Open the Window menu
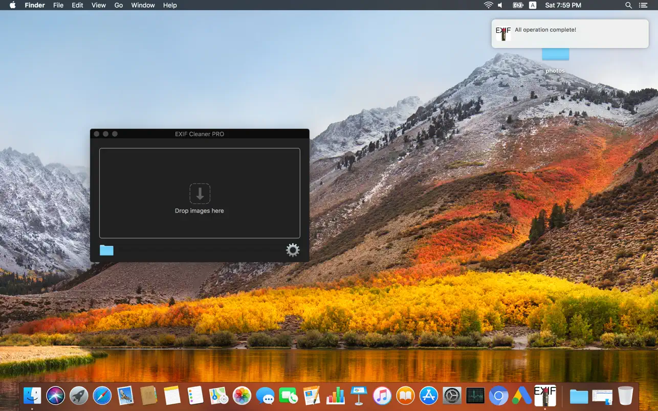The height and width of the screenshot is (411, 658). coord(143,5)
